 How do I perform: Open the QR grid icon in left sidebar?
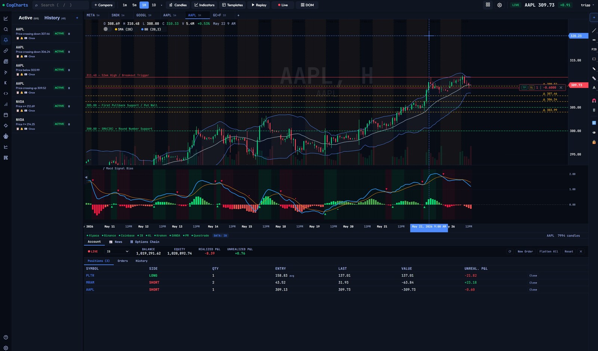(6, 158)
